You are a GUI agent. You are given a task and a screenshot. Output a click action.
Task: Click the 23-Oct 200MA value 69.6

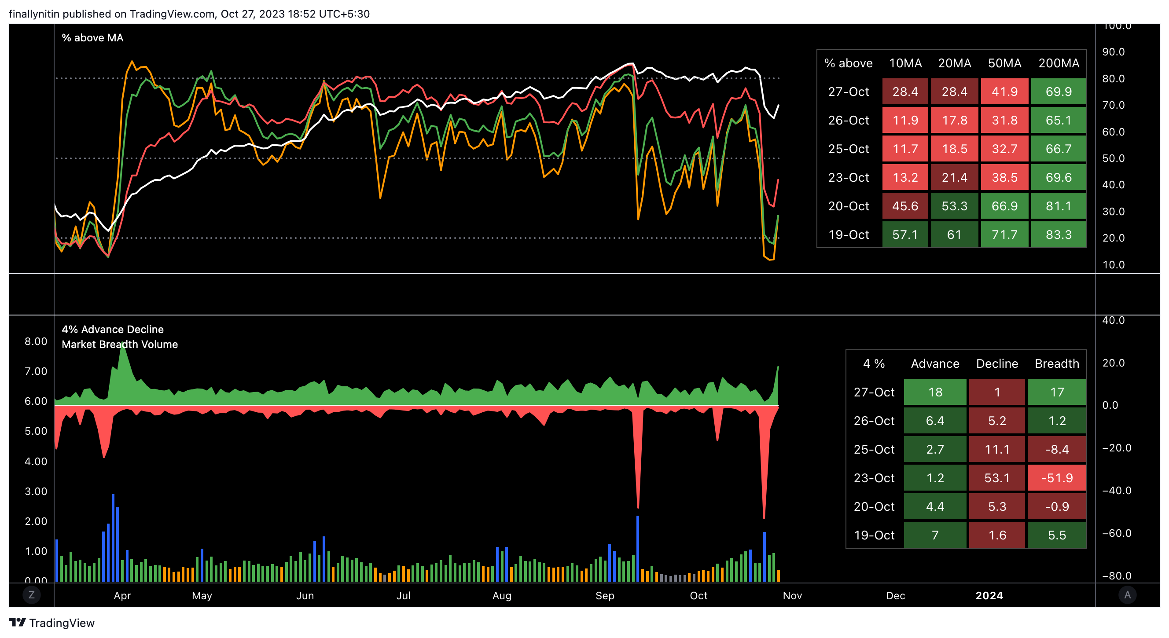click(1059, 177)
